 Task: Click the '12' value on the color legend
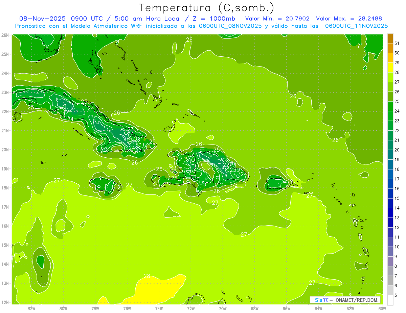coord(397,227)
